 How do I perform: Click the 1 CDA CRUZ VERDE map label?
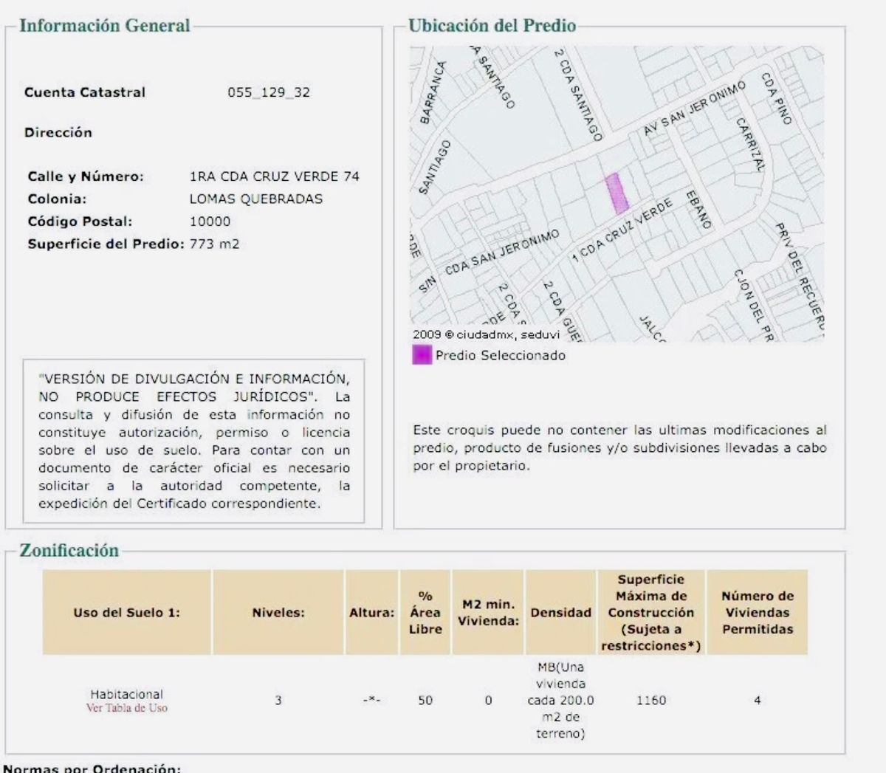tap(622, 230)
